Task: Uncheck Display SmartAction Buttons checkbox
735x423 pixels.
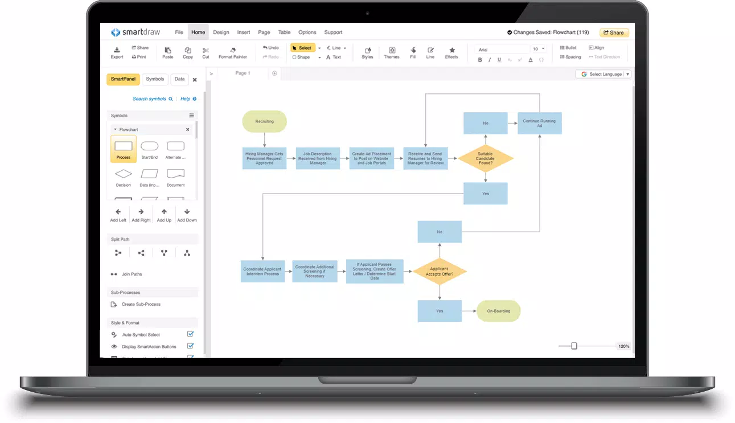Action: click(191, 346)
